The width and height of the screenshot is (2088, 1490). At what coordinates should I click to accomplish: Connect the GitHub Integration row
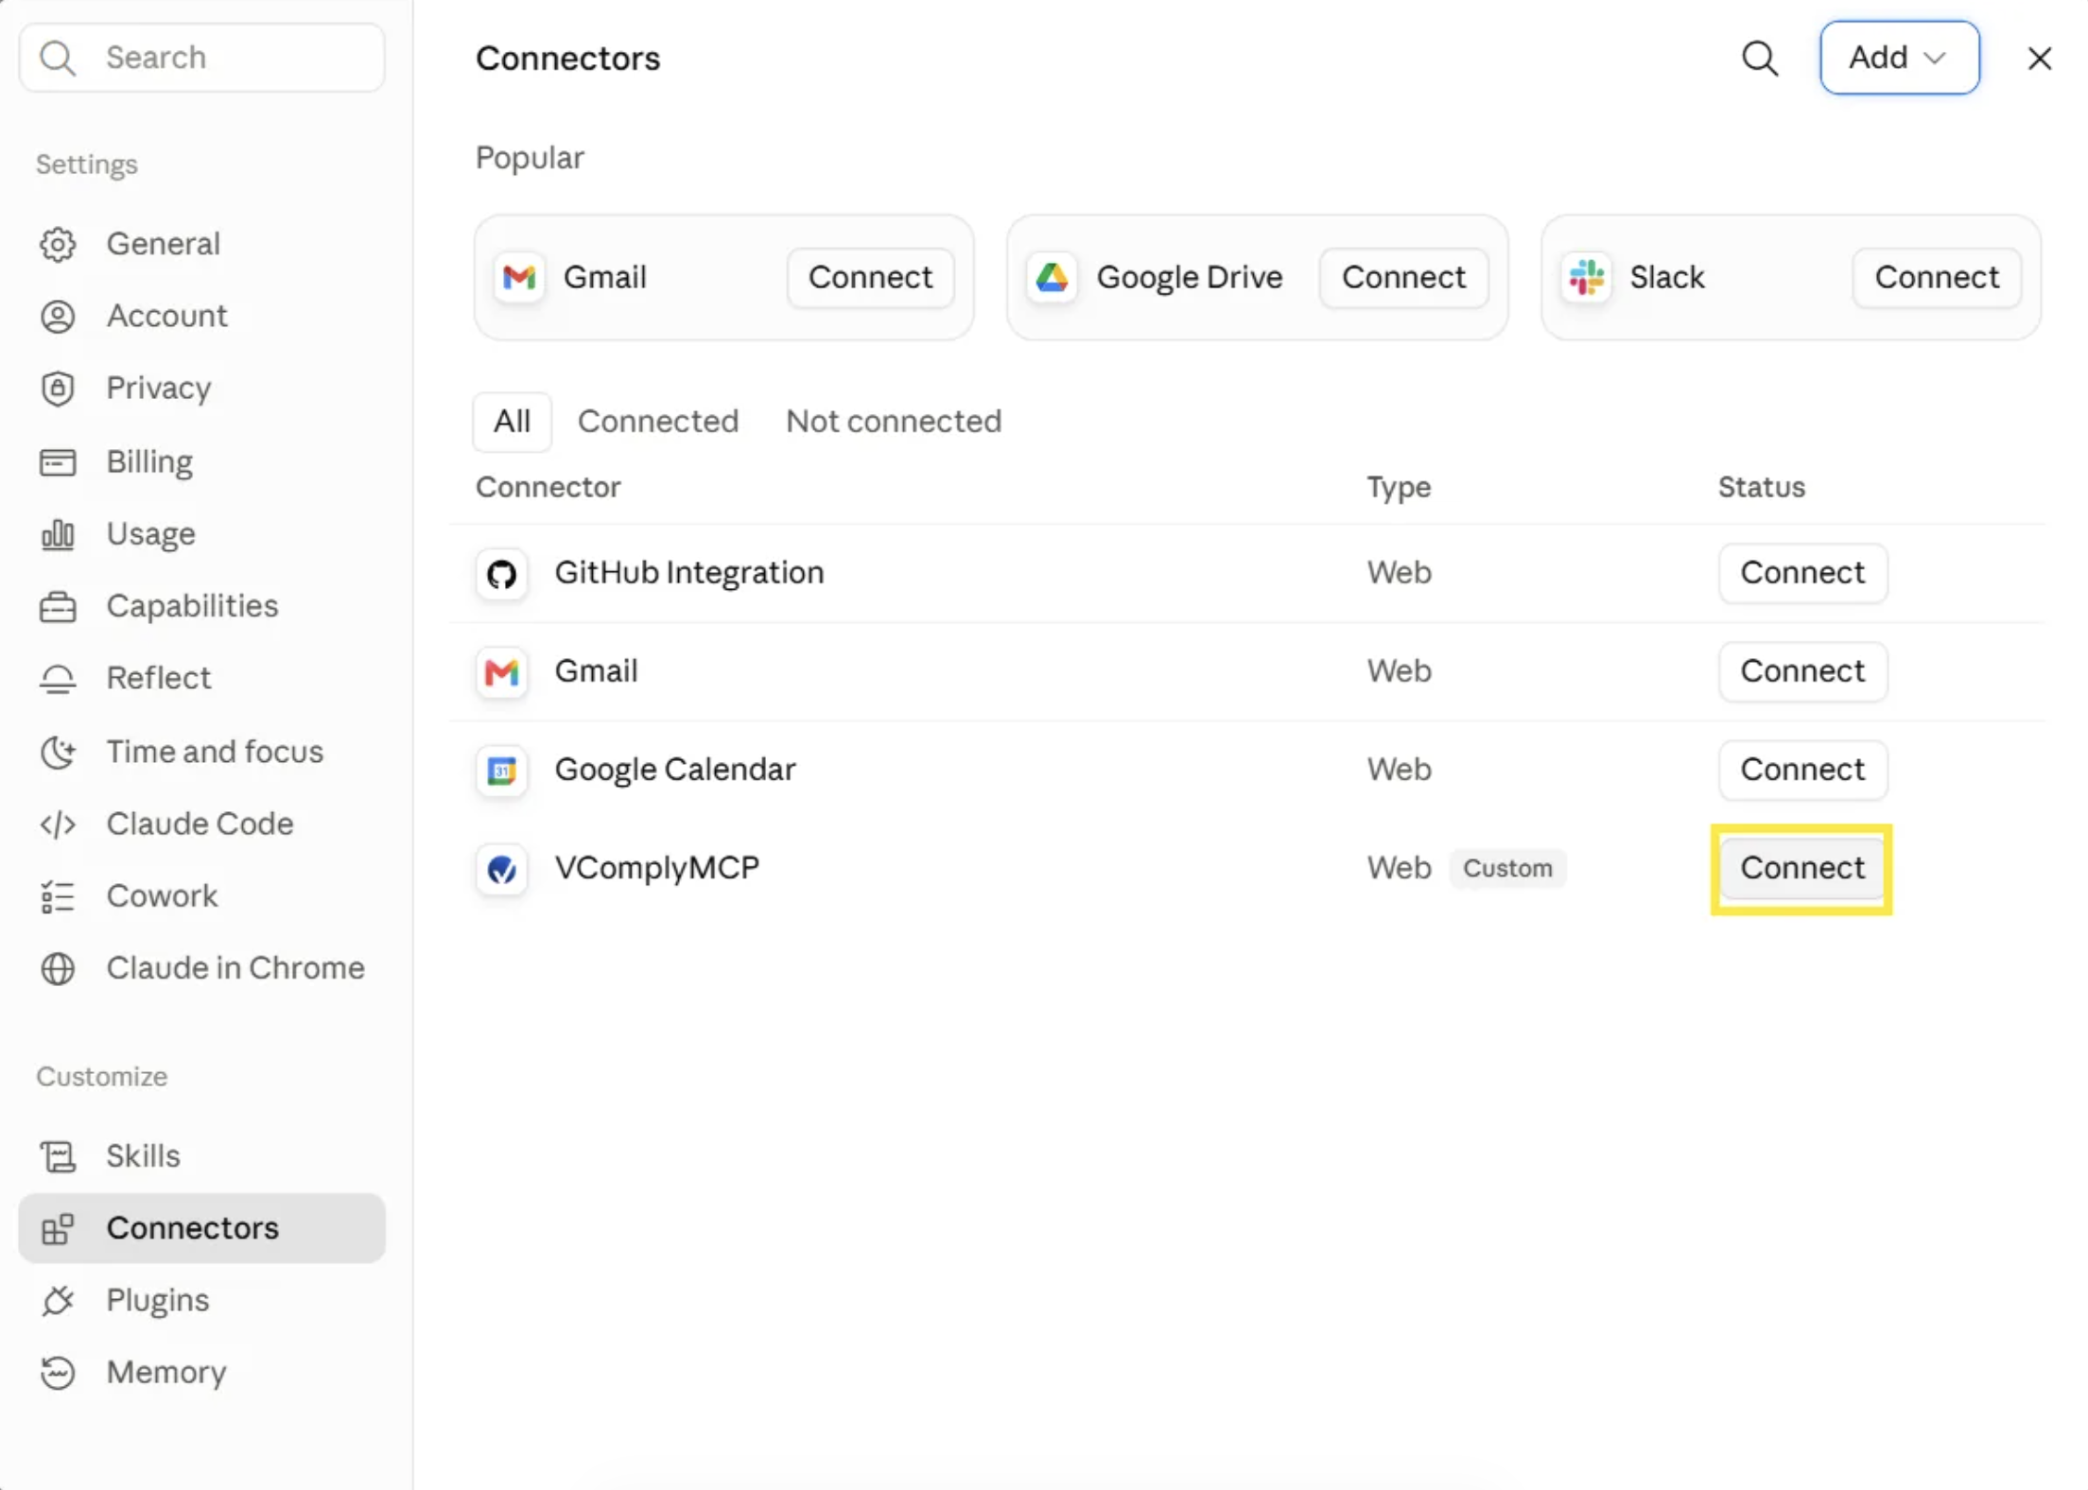pyautogui.click(x=1802, y=573)
